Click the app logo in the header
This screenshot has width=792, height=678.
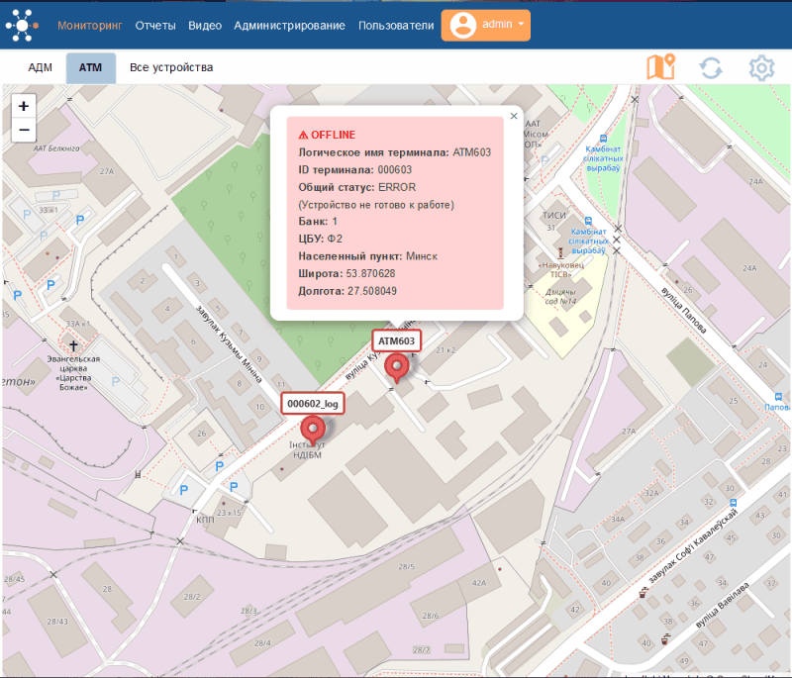24,24
